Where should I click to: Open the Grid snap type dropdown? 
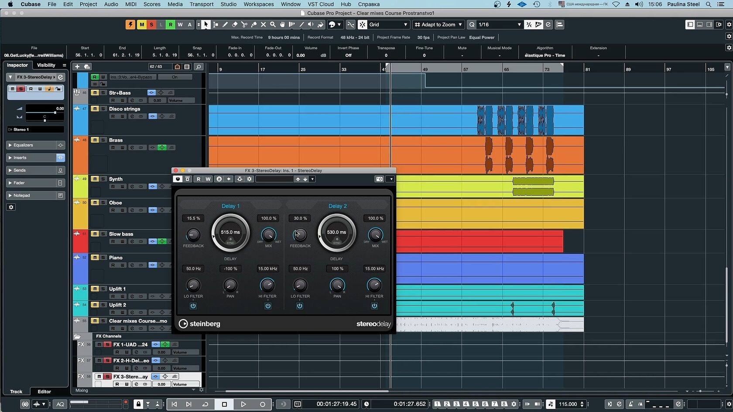point(388,25)
